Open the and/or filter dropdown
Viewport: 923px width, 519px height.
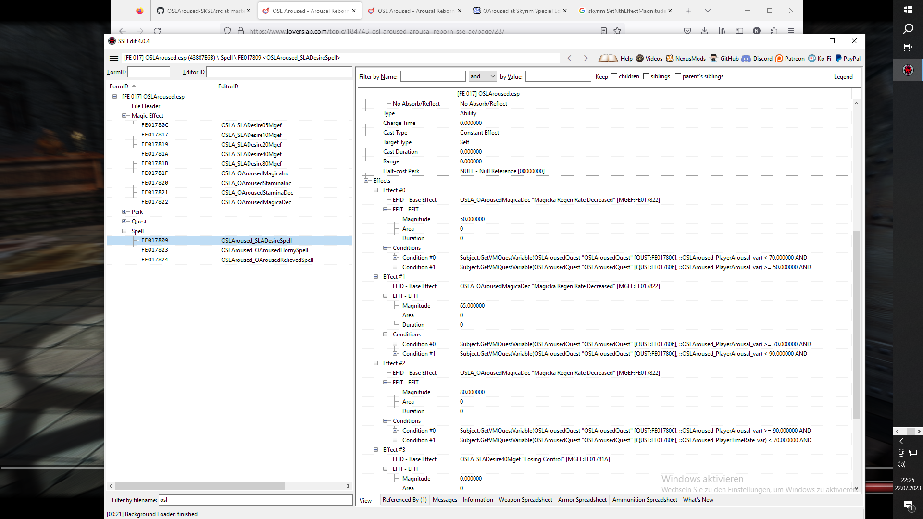(x=483, y=76)
